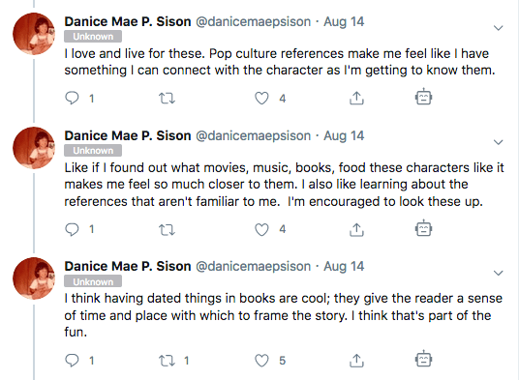Expand the chevron menu on the second tweet
The height and width of the screenshot is (380, 519).
(x=498, y=142)
